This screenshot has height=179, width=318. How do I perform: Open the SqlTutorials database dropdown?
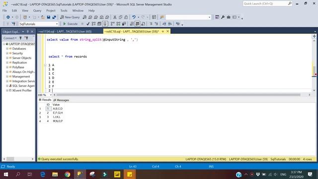pos(57,24)
